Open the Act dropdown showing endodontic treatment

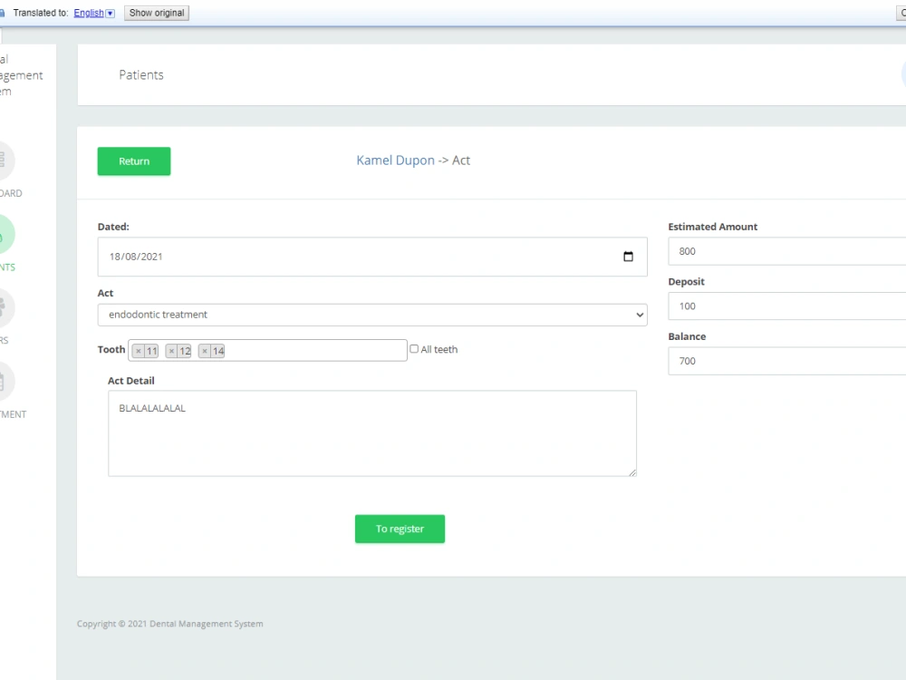tap(372, 316)
